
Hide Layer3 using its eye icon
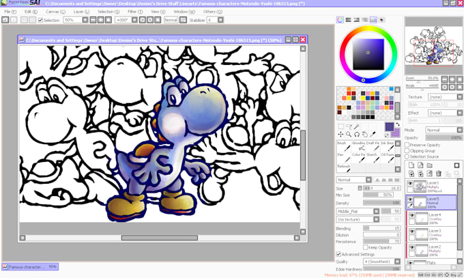411,231
